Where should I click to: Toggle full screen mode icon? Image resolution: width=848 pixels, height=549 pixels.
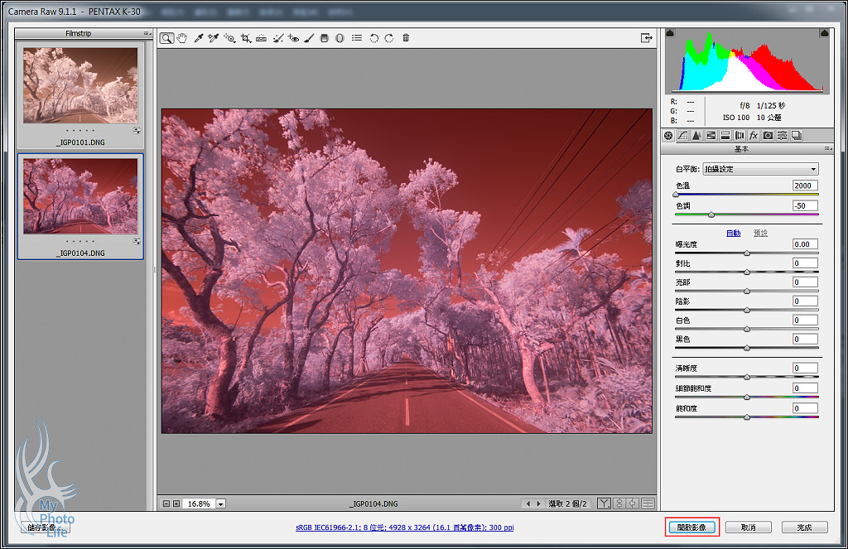(x=647, y=38)
